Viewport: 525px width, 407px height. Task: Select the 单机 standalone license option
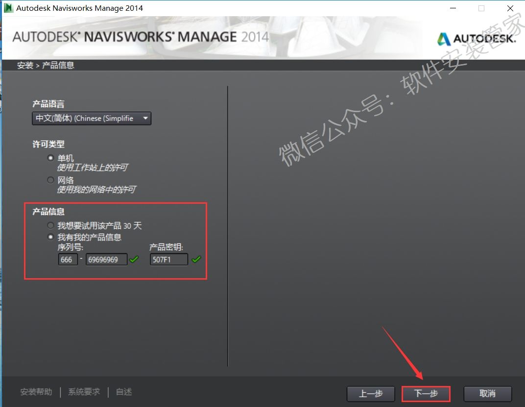coord(50,158)
